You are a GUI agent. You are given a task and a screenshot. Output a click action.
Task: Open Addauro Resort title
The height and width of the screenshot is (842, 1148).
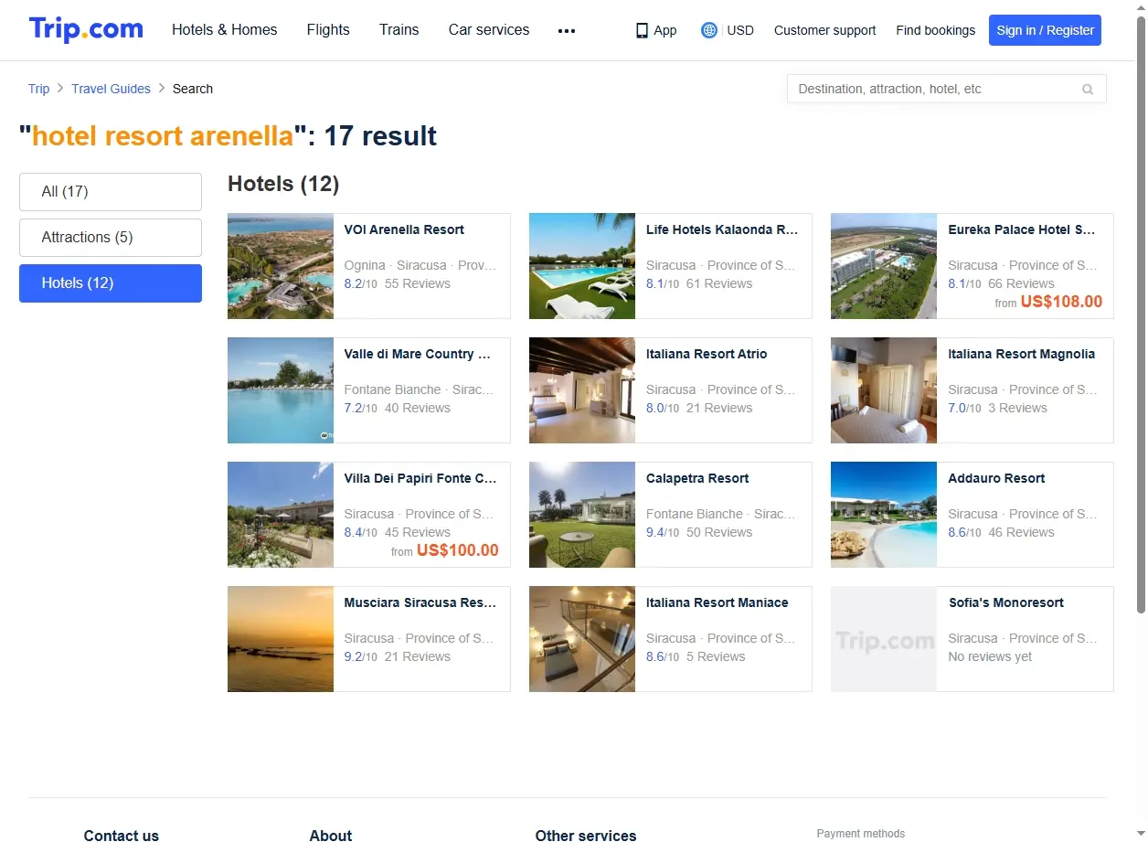click(x=996, y=478)
